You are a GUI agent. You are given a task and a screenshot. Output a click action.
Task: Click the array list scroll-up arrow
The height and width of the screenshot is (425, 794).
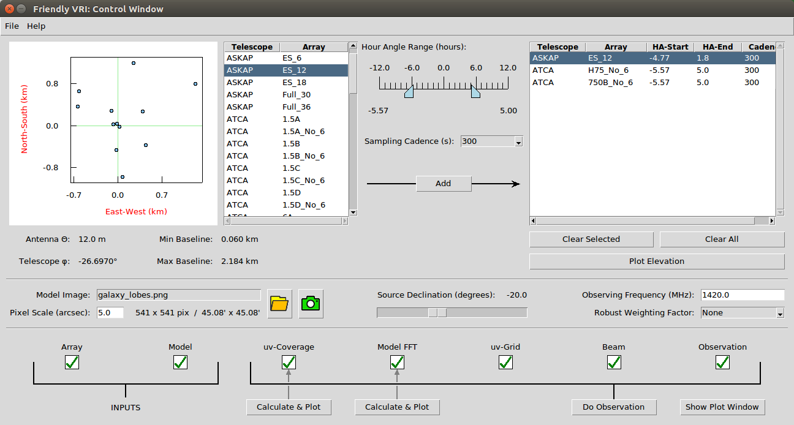point(353,46)
